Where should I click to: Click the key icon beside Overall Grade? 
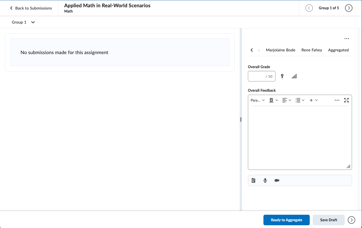click(282, 76)
